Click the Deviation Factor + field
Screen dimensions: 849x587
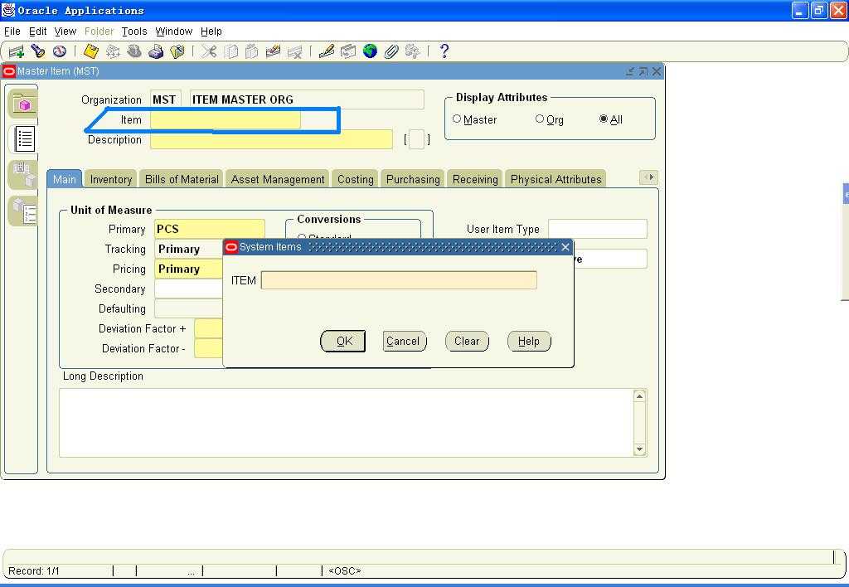point(208,328)
